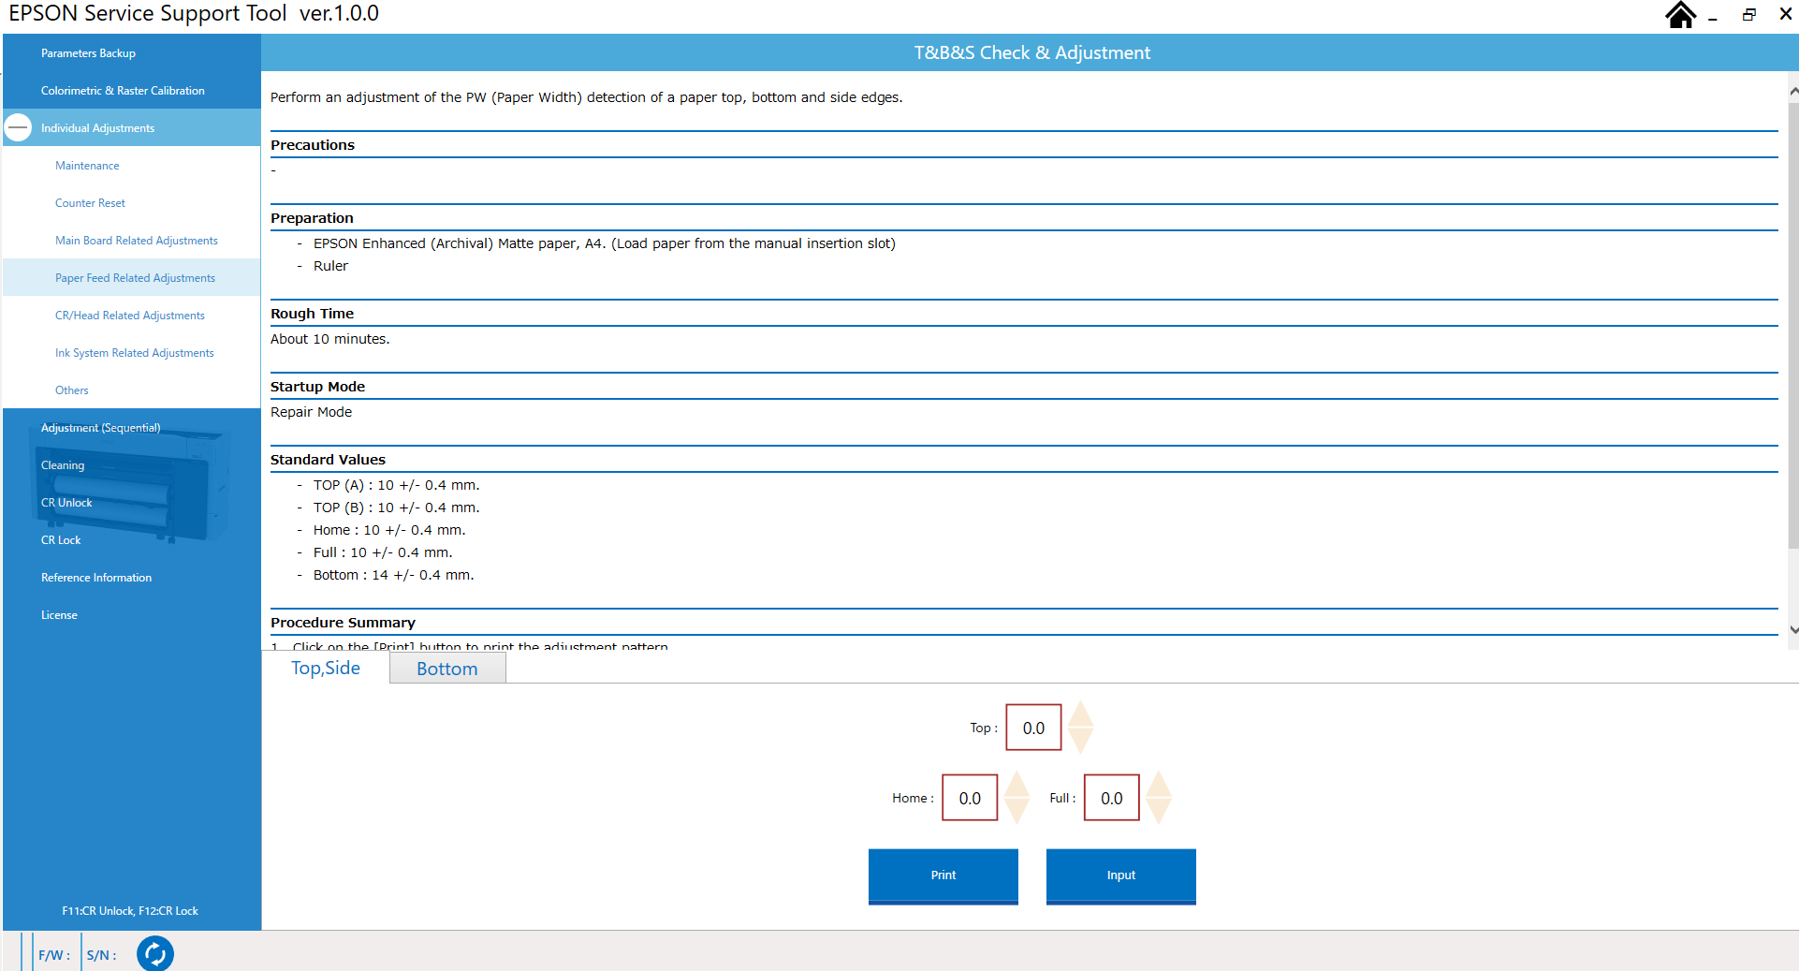This screenshot has height=971, width=1799.
Task: Open Maintenance submenu item
Action: coord(131,166)
